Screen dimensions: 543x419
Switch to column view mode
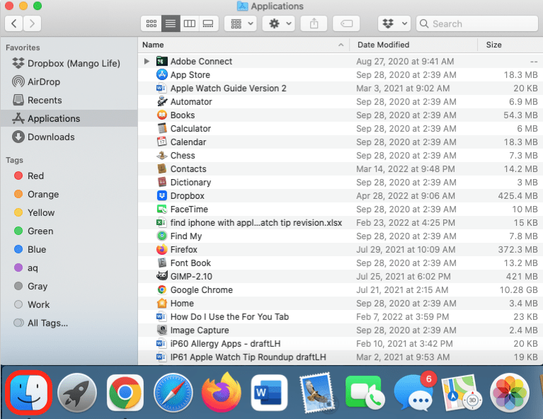[x=189, y=23]
